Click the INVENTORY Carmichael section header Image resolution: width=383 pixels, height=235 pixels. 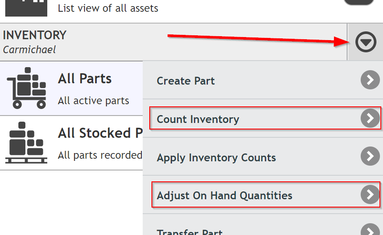pos(173,42)
